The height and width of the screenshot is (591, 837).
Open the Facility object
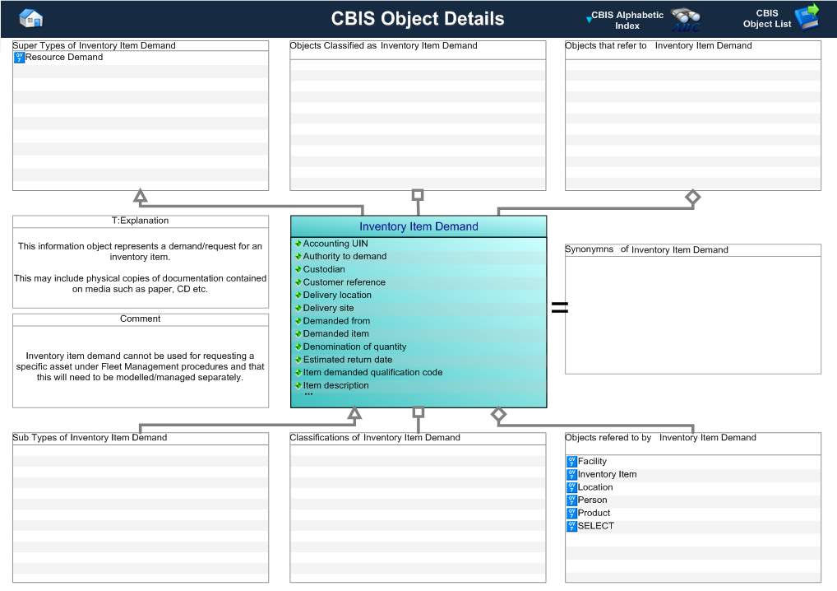pyautogui.click(x=592, y=461)
